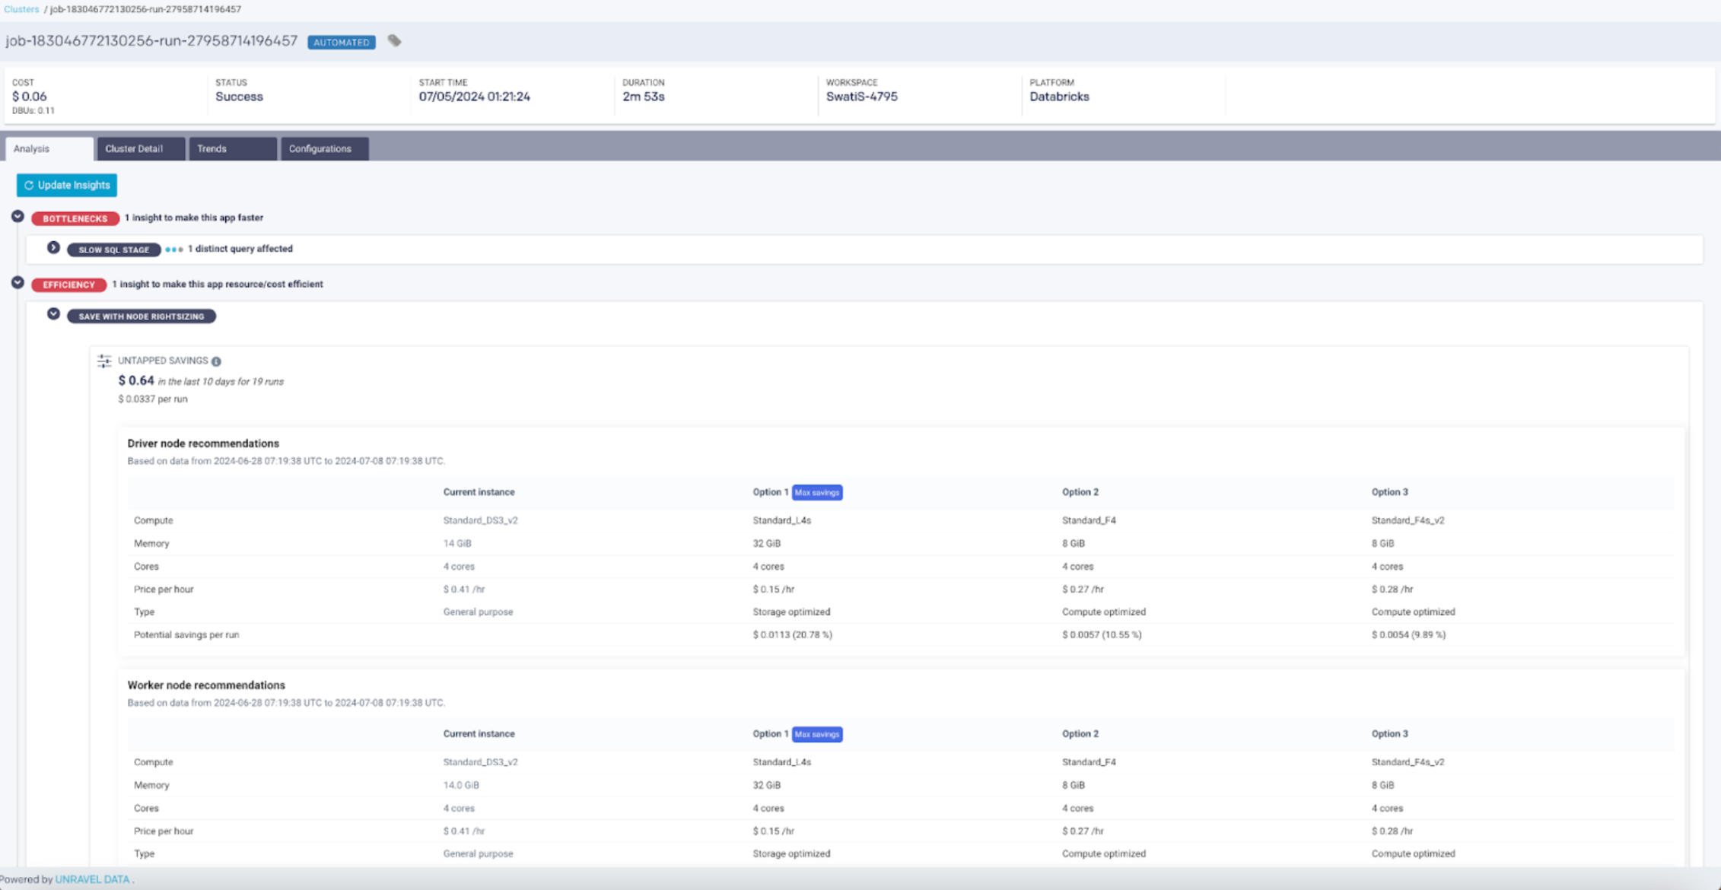The width and height of the screenshot is (1721, 890).
Task: Click the three dots next to Slow SQL Stage
Action: [173, 250]
